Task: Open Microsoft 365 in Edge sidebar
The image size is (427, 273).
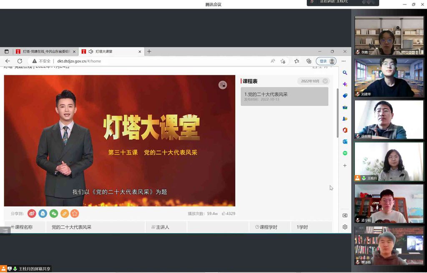Action: 345,130
